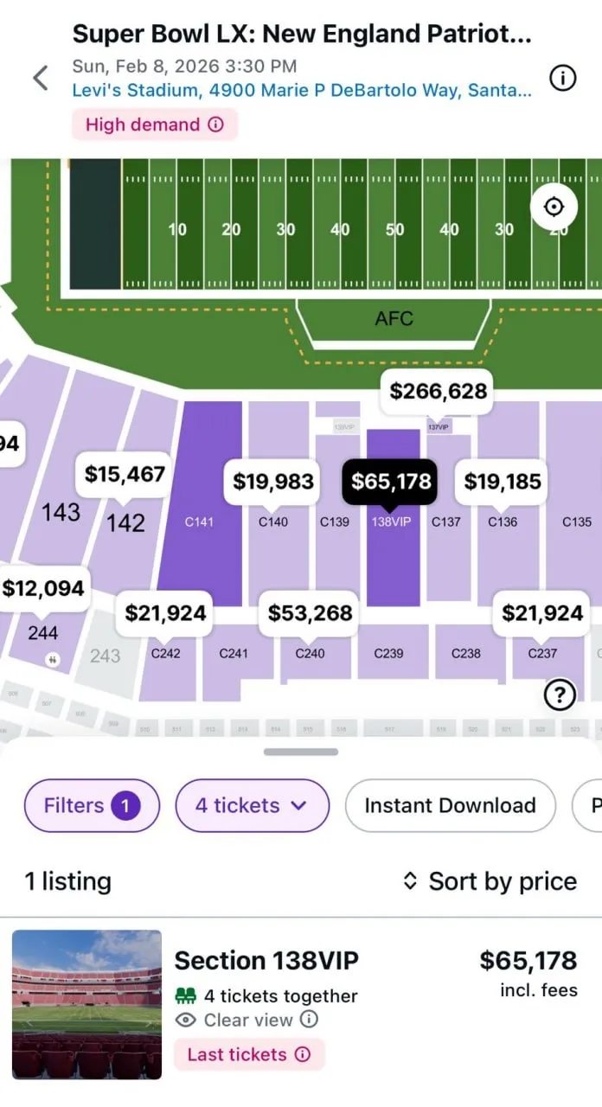Open event info icon in header
The width and height of the screenshot is (602, 1107).
click(x=563, y=79)
